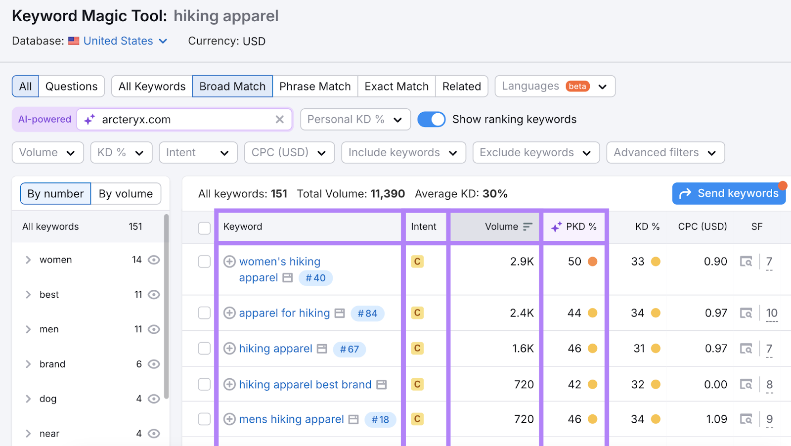
Task: Clear the arcteryx.com domain with the X icon
Action: coord(279,119)
